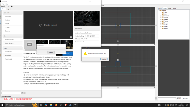Click the Workshop home icon
Screen dimensions: 190x107
tap(9, 6)
